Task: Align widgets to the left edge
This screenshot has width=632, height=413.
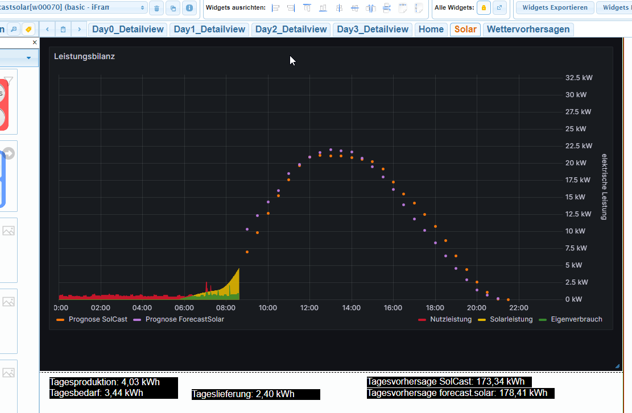Action: pos(276,8)
